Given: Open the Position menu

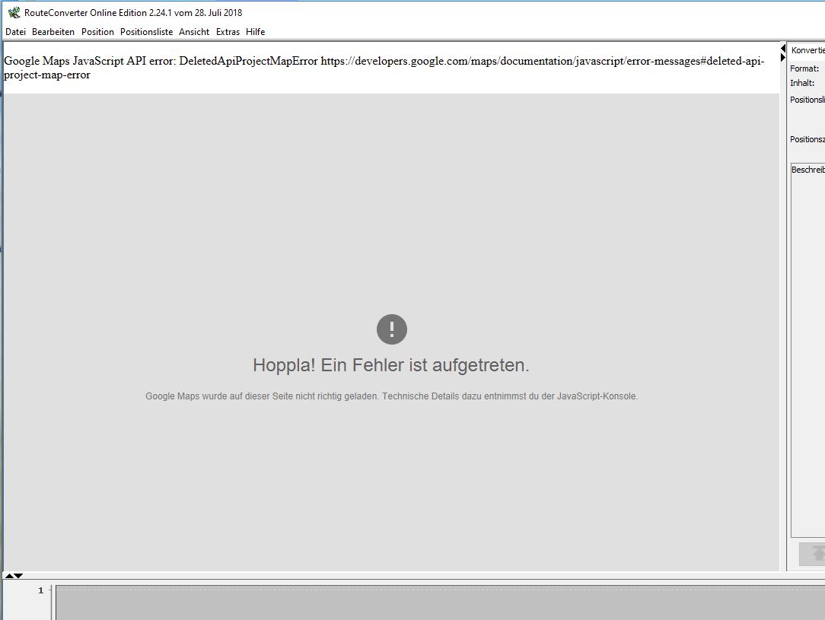Looking at the screenshot, I should (97, 32).
